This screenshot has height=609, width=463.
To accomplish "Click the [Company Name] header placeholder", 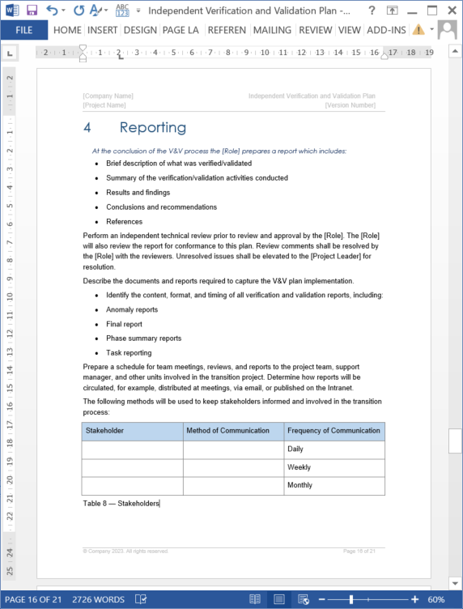I will tap(108, 96).
